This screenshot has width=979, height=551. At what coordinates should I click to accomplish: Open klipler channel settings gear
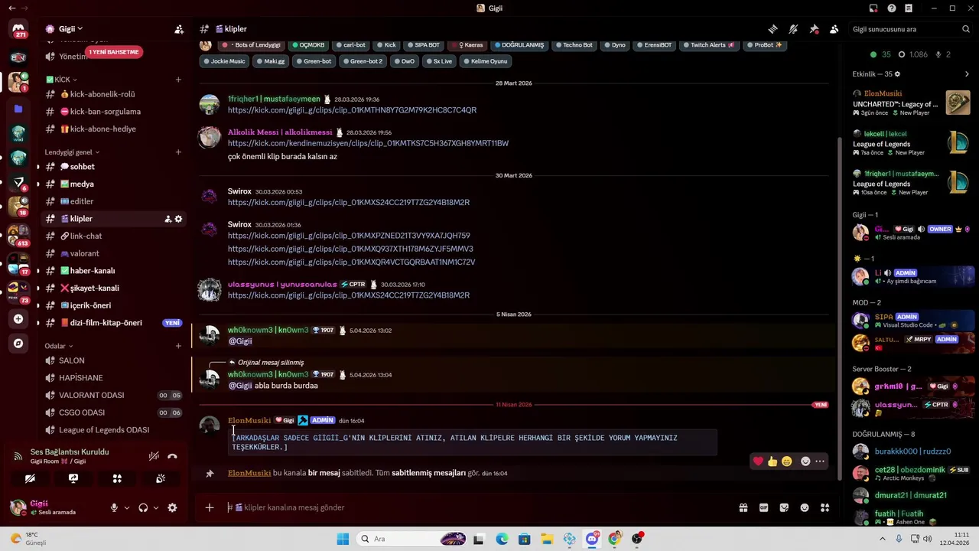pyautogui.click(x=178, y=219)
